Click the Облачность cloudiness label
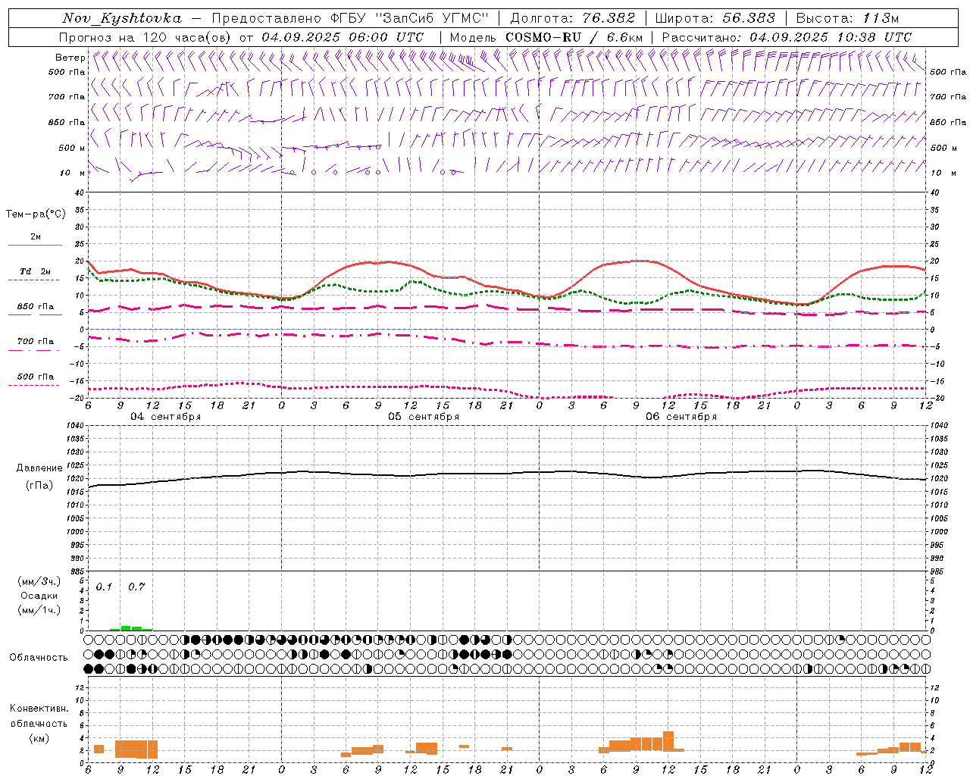 (39, 658)
